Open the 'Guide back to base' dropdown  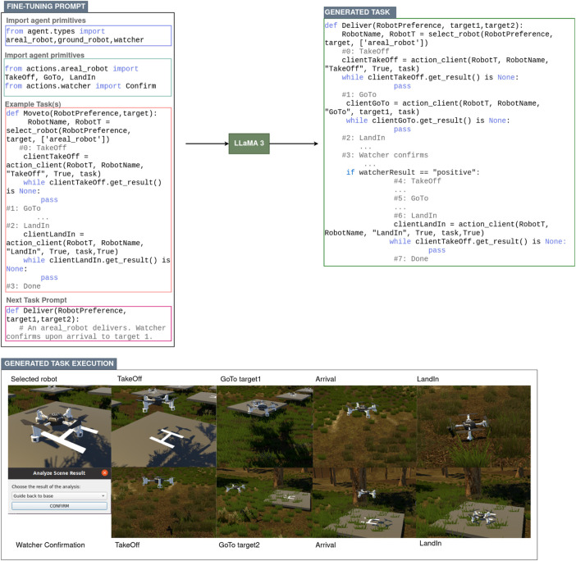[59, 496]
